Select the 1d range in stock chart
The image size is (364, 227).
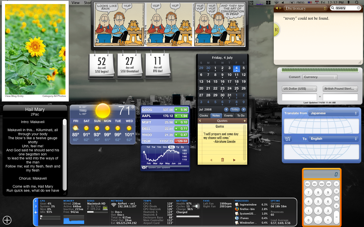[148, 147]
